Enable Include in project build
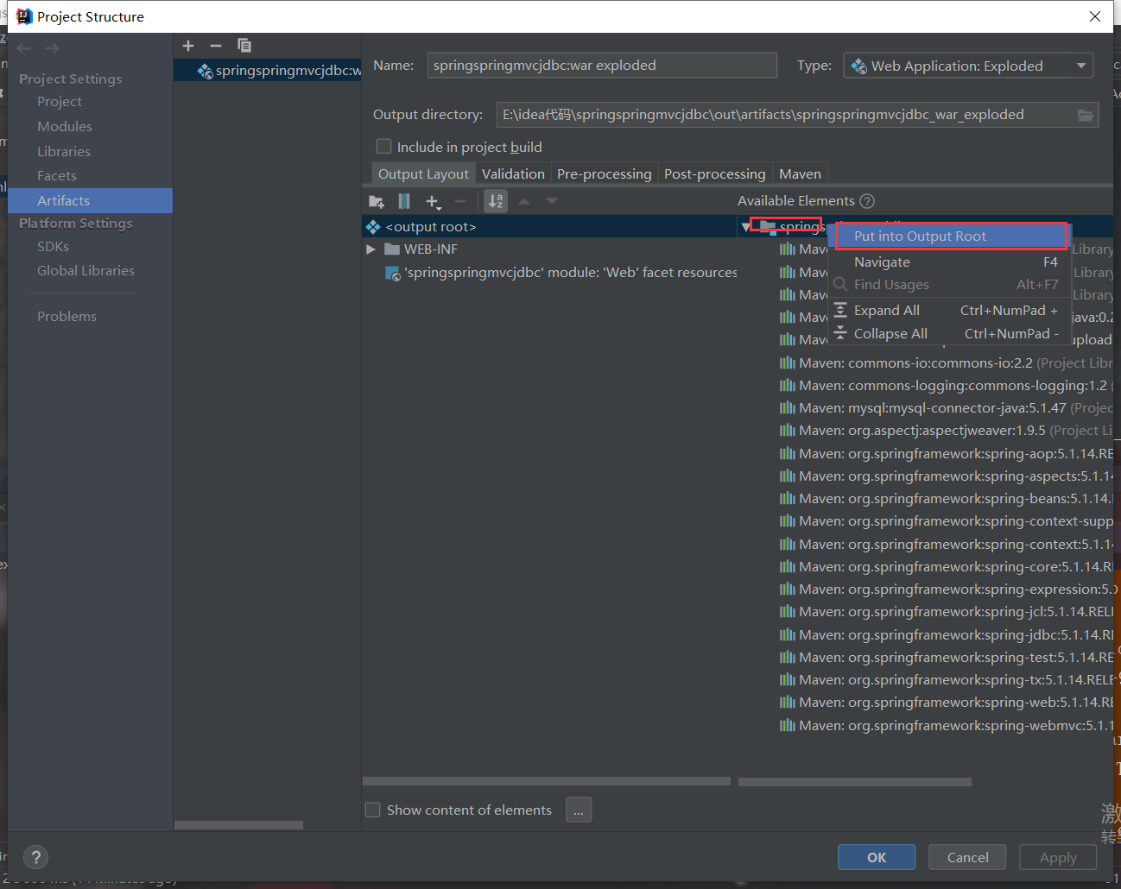The image size is (1121, 889). click(384, 147)
